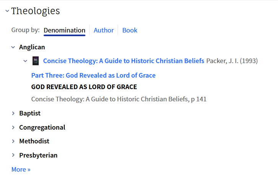Viewport: 278px width, 182px height.
Task: Expand the Baptist denomination chevron
Action: 13,113
